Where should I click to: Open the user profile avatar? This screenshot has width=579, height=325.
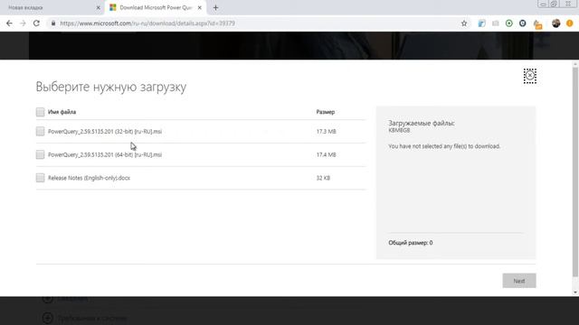tap(556, 23)
